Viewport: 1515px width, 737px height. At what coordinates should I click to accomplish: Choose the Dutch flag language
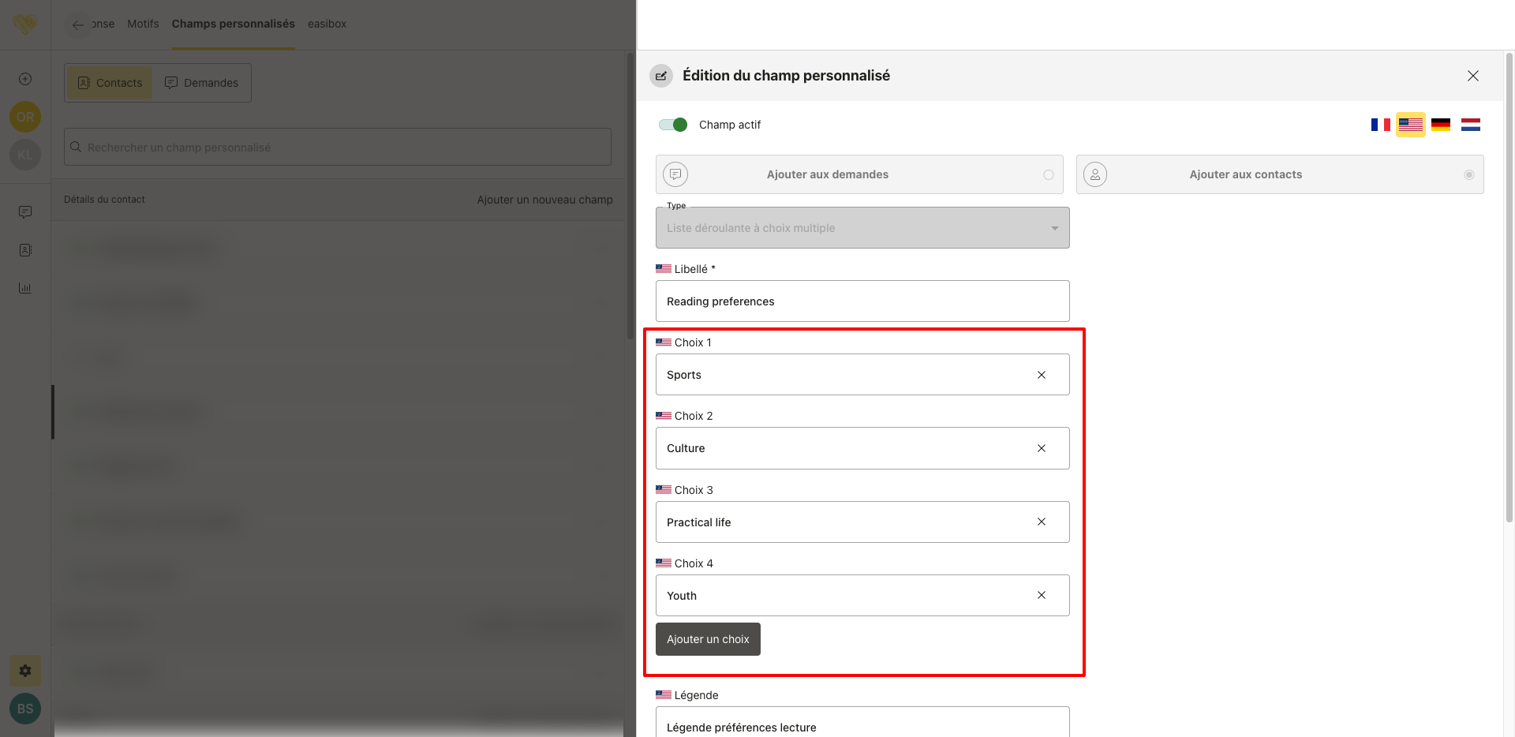(1470, 125)
